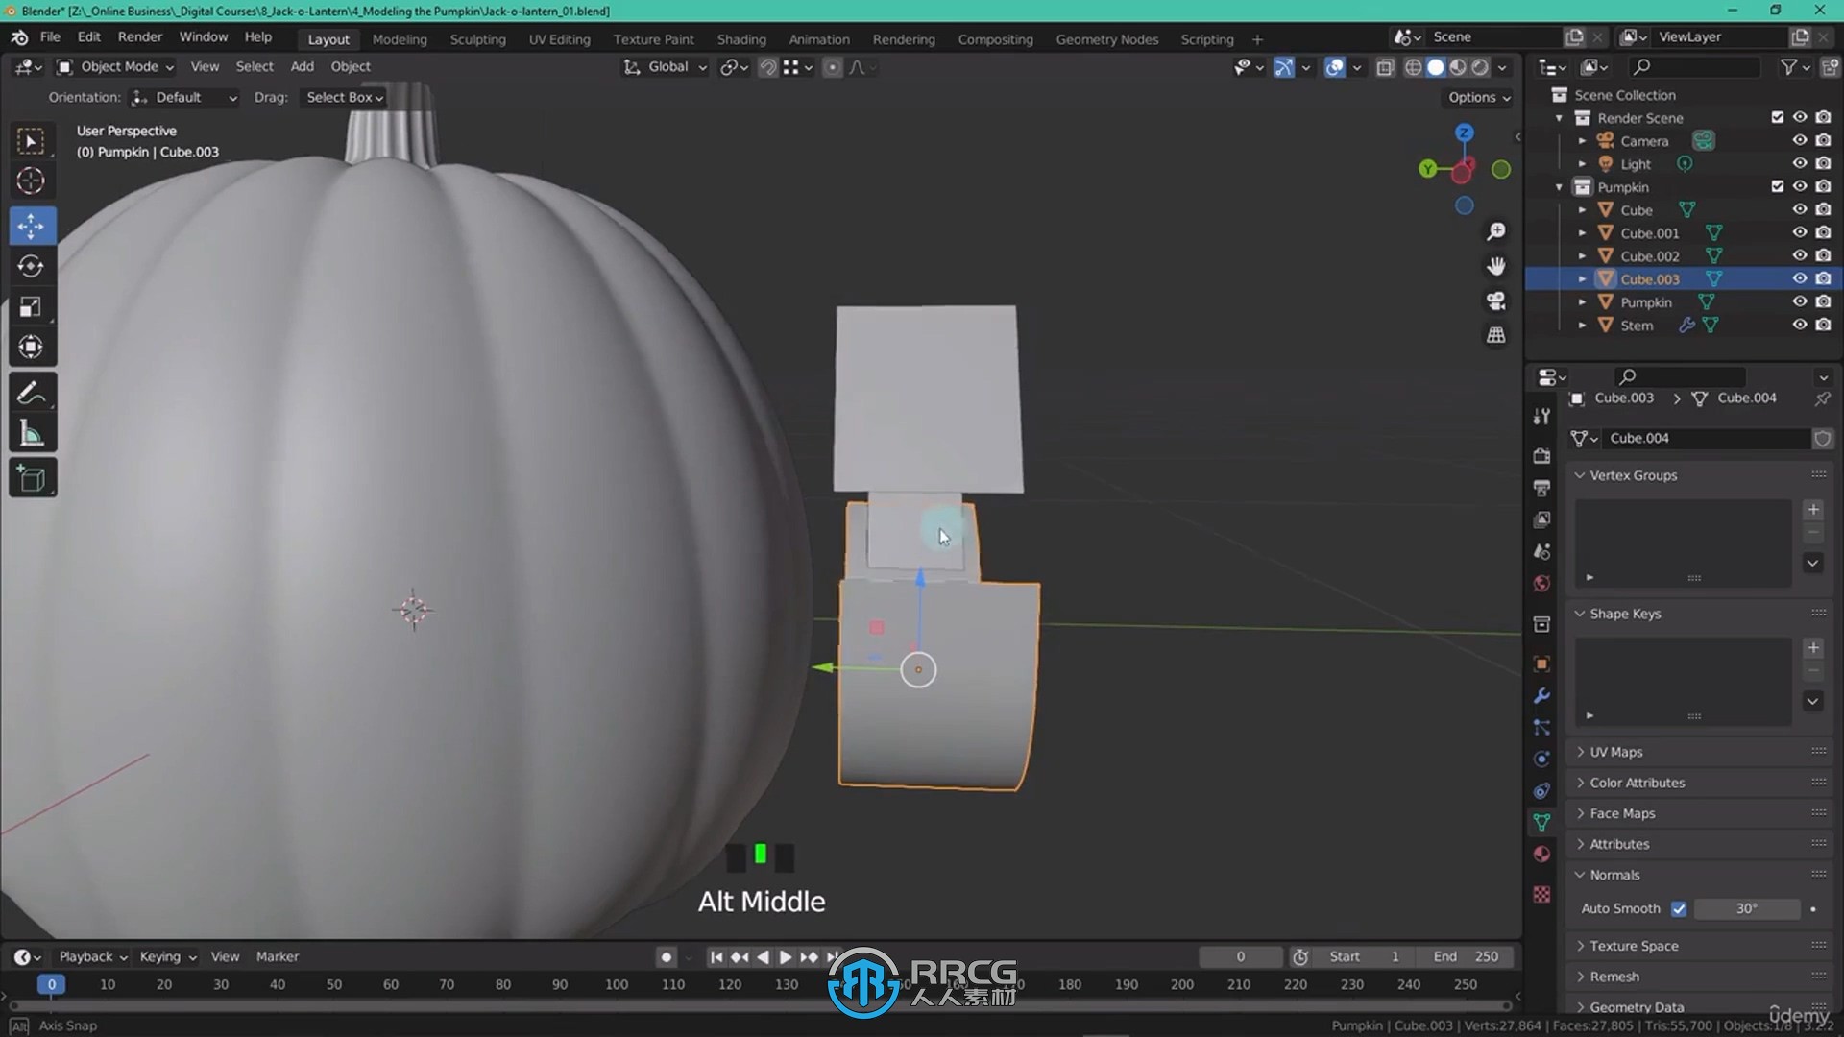The width and height of the screenshot is (1844, 1037).
Task: Click the Add menu in header
Action: (302, 64)
